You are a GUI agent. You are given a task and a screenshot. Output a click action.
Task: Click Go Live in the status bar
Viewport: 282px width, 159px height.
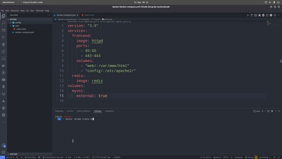(x=249, y=157)
